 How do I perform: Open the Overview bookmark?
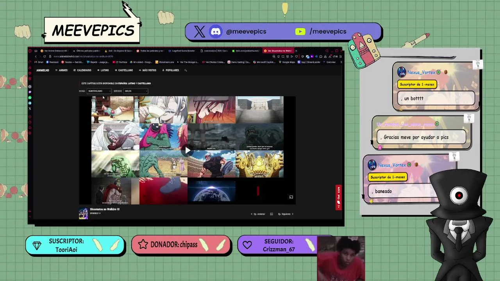[329, 62]
